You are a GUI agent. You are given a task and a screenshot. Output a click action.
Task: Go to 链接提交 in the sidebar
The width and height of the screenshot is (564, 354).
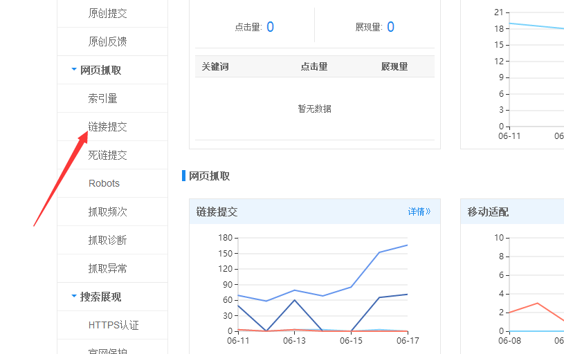click(107, 127)
